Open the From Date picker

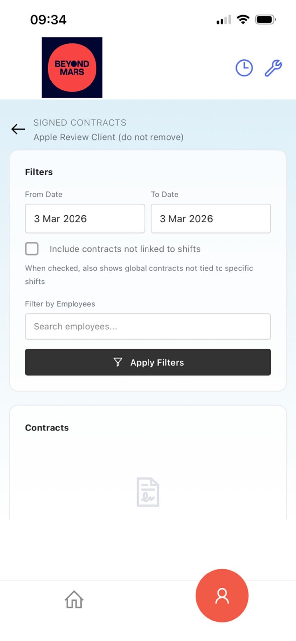click(85, 219)
